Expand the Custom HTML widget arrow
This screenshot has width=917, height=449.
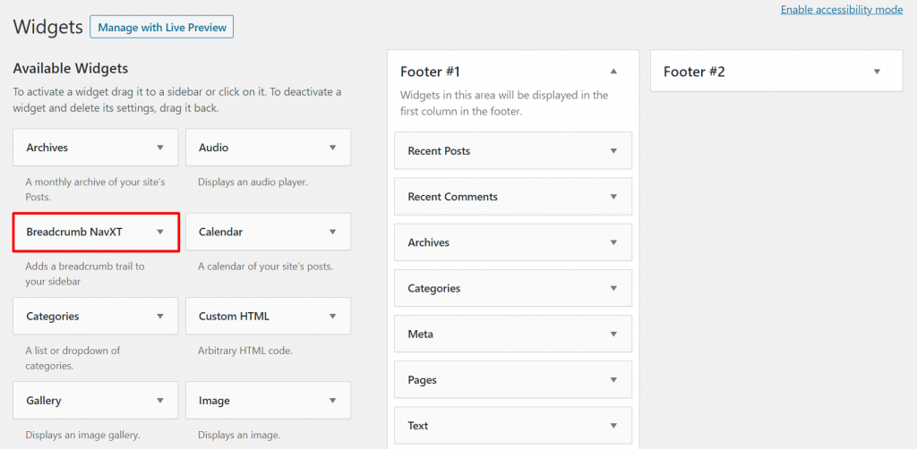coord(332,316)
